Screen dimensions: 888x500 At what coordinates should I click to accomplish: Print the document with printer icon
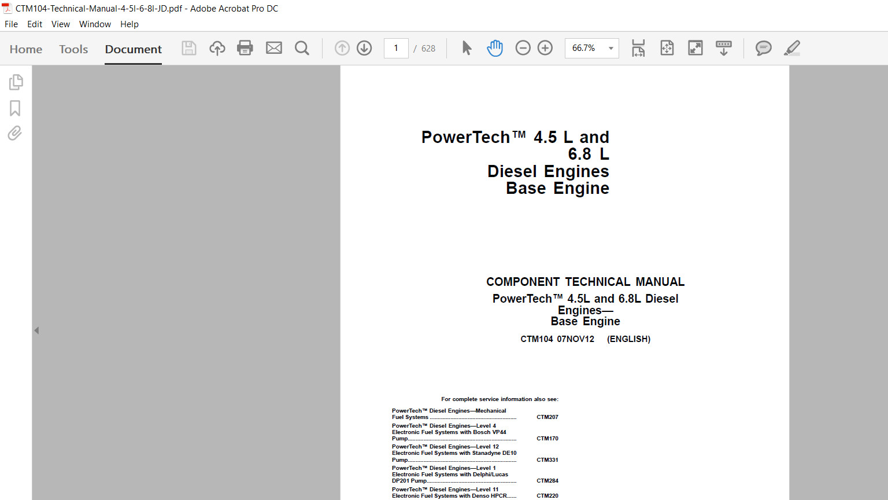(245, 48)
